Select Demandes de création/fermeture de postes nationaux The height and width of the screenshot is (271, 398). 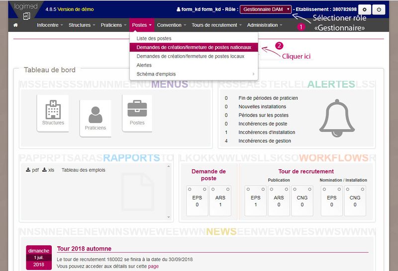click(194, 47)
